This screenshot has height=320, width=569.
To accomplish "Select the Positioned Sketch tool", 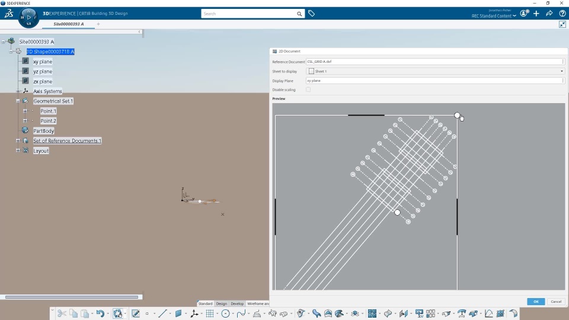I will click(135, 313).
